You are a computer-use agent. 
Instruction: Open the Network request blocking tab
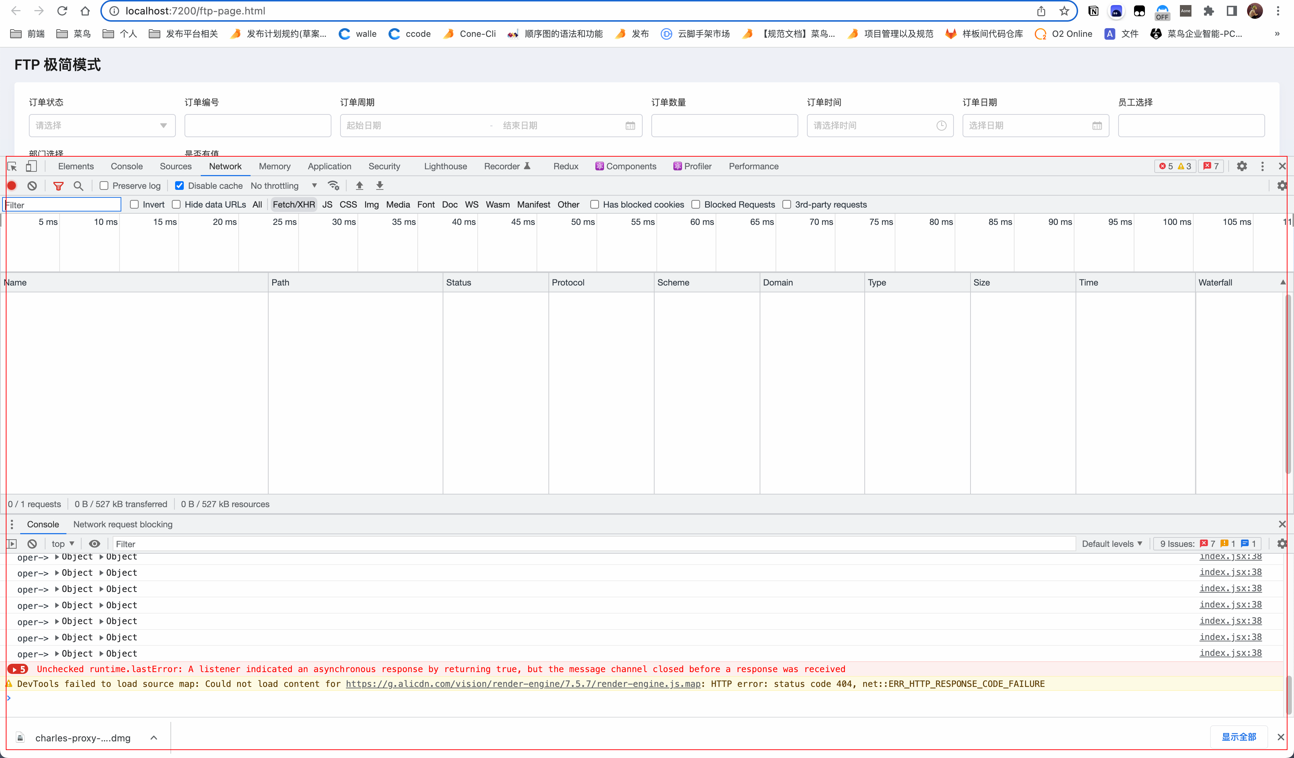(x=123, y=524)
